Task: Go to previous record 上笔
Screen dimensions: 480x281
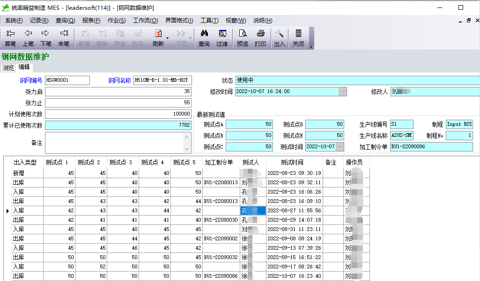Action: 28,38
